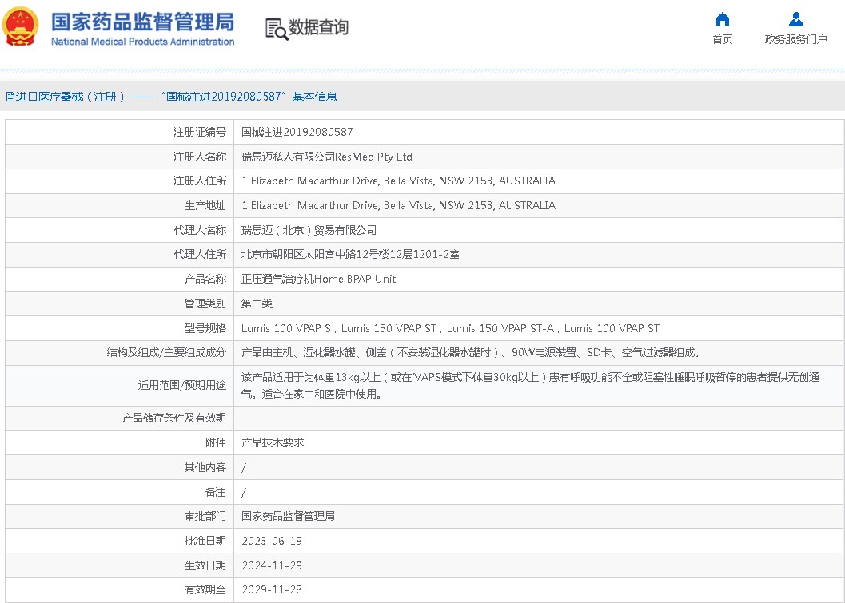Click the 数据查询 magnifier document icon
The width and height of the screenshot is (845, 603).
click(x=277, y=29)
